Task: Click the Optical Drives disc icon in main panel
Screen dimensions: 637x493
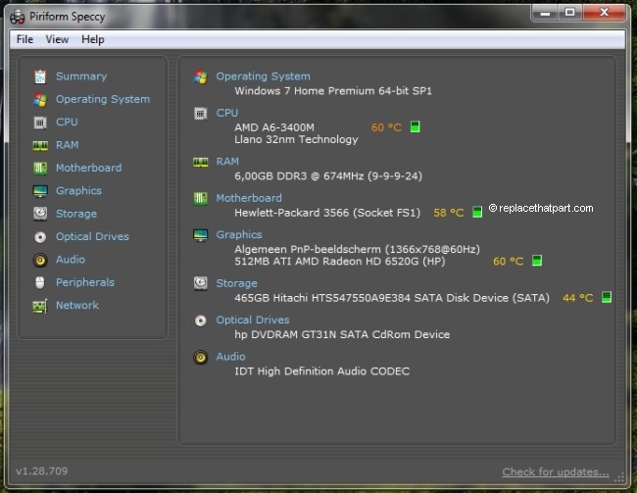Action: point(200,320)
